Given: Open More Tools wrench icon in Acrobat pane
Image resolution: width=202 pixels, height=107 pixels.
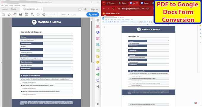Looking at the screenshot, I should click(98, 86).
